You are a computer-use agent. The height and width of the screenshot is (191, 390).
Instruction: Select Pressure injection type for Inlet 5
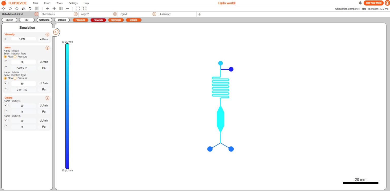[15, 56]
